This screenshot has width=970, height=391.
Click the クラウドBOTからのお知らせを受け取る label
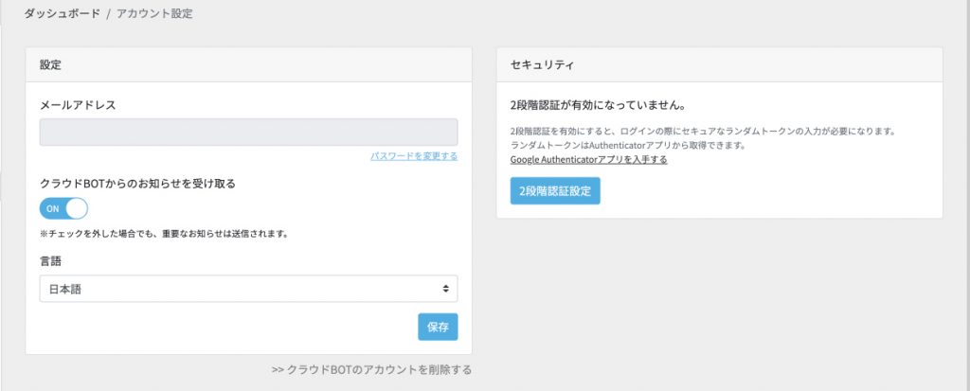coord(138,184)
